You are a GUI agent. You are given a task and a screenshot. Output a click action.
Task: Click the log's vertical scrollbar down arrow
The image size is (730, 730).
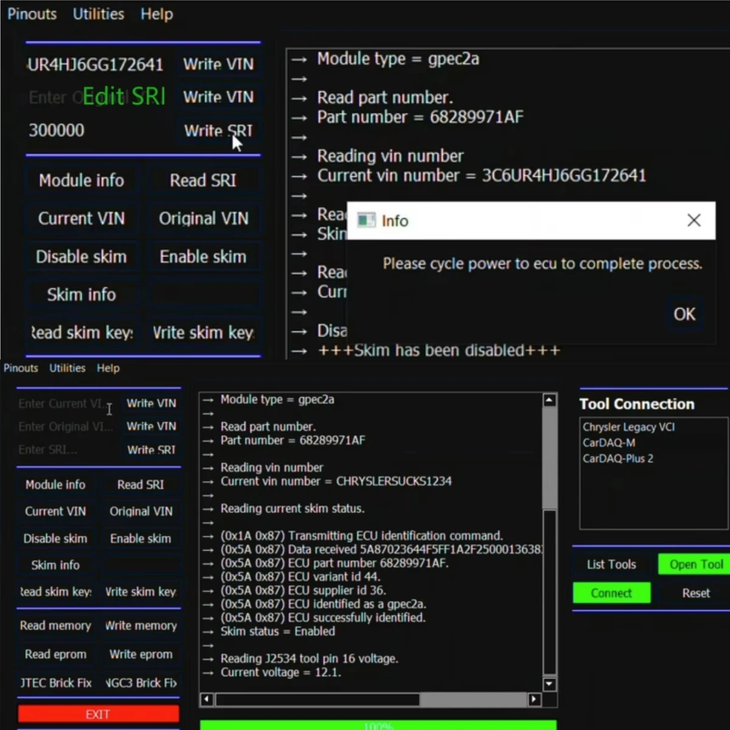549,684
